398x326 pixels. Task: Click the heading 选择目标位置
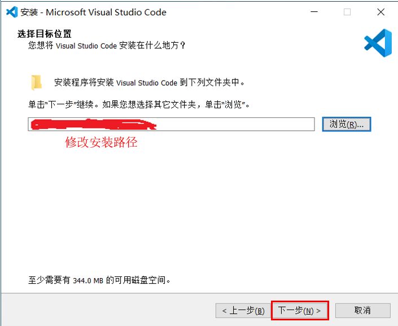[45, 34]
